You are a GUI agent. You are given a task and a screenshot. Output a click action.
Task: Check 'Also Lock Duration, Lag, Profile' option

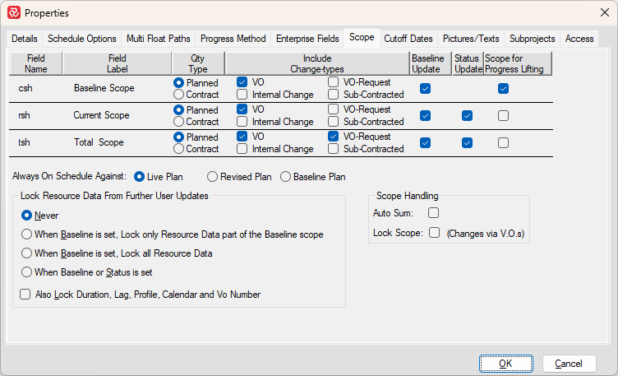pyautogui.click(x=25, y=295)
